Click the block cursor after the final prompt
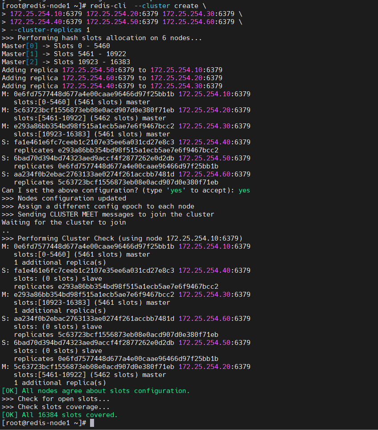Image resolution: width=378 pixels, height=430 pixels. 92,423
